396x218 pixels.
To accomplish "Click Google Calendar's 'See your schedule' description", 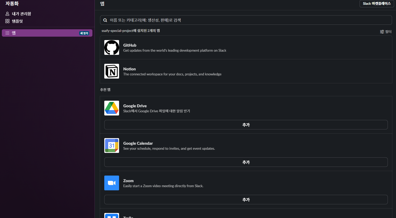I will point(169,149).
